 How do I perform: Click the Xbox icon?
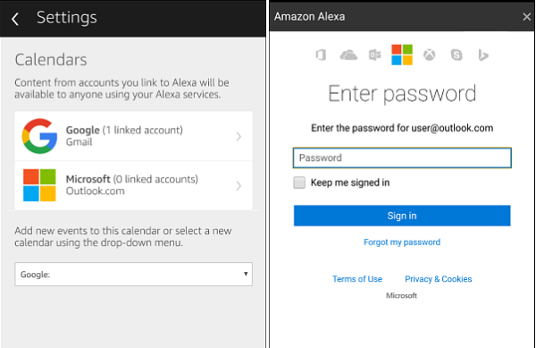(430, 55)
